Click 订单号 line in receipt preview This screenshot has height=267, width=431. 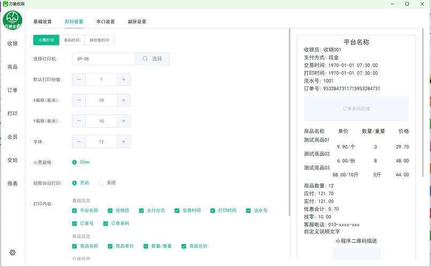342,89
